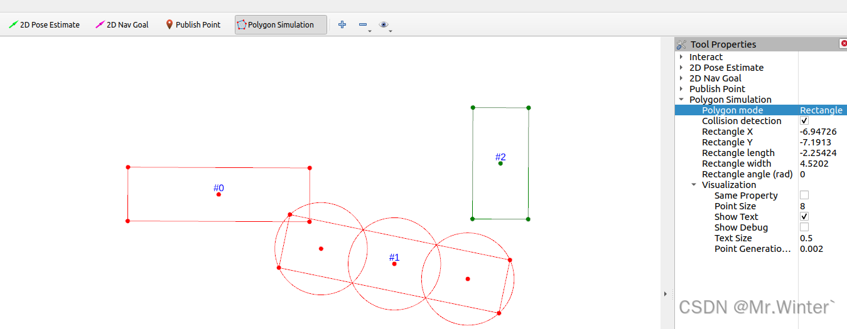This screenshot has height=329, width=847.
Task: Select the Polygon Simulation tool
Action: (281, 25)
